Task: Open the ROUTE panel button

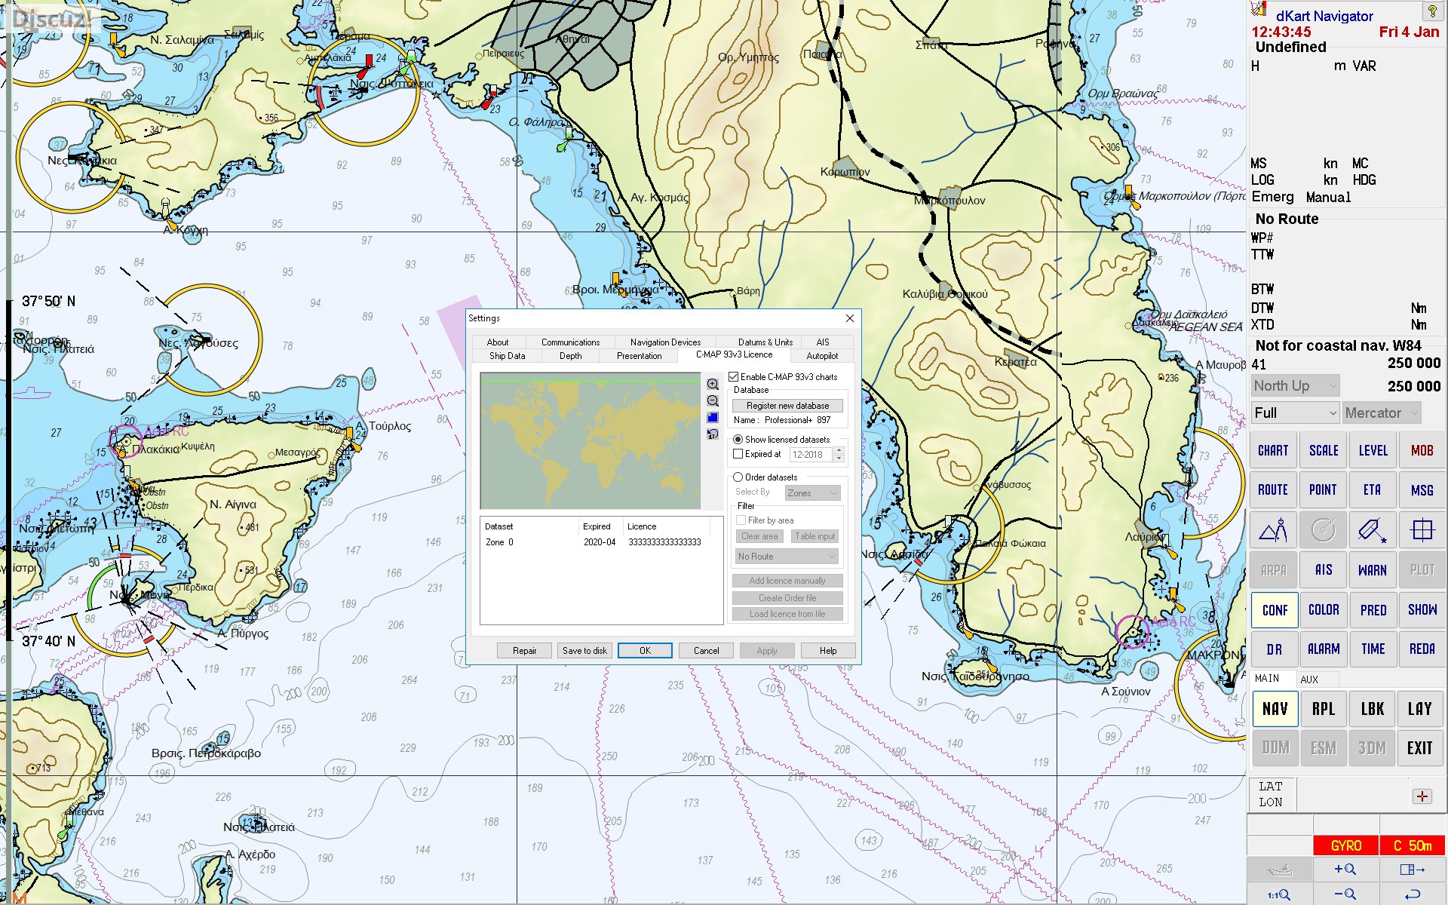Action: coord(1273,490)
